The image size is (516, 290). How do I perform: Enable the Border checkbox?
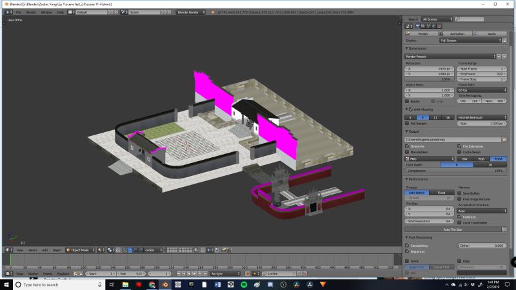tap(407, 101)
